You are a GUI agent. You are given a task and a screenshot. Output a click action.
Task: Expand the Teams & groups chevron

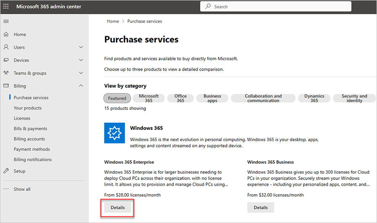coord(81,73)
